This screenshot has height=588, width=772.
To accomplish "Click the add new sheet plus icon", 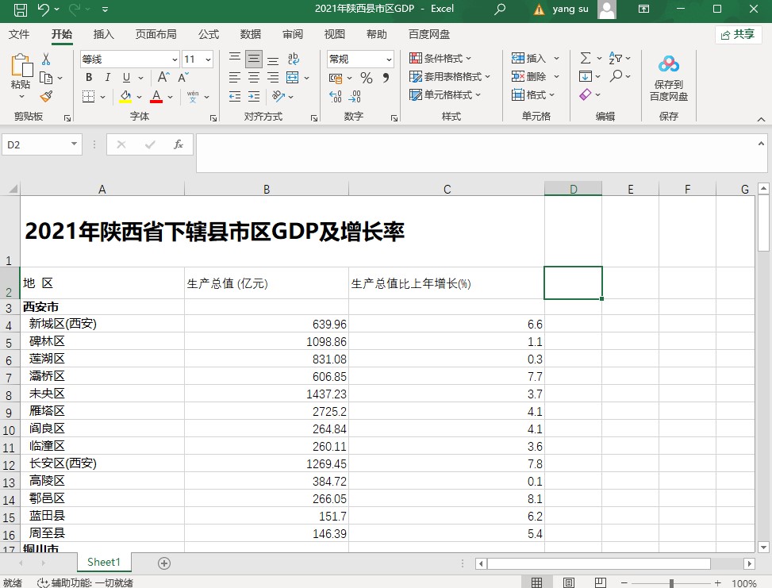I will coord(164,563).
